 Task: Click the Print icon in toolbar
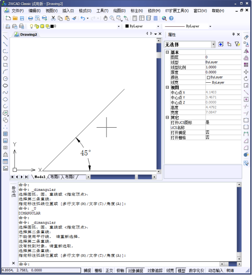[30, 18]
